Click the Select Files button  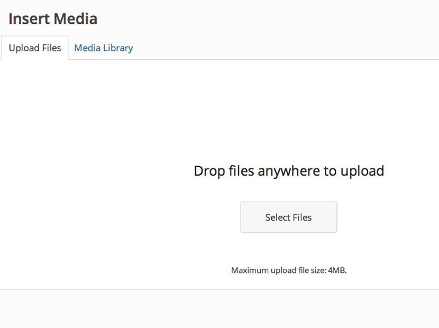coord(289,217)
